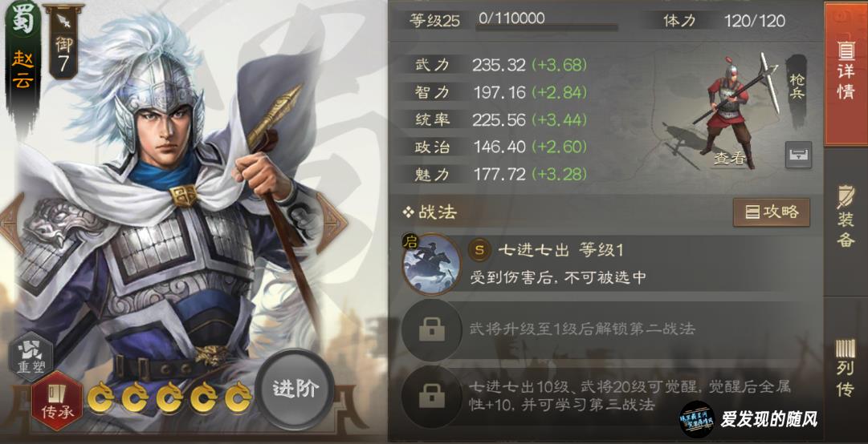Tap the locked third skill slot
This screenshot has width=868, height=444.
click(x=432, y=396)
